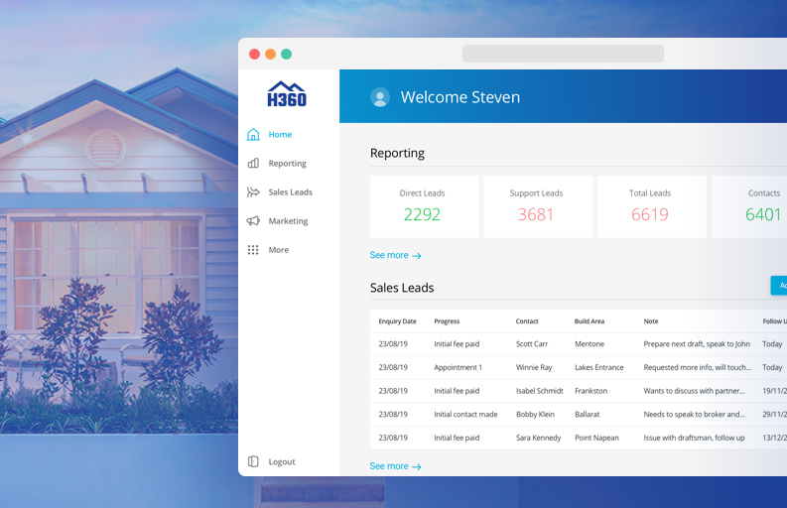Select Logout in the sidebar
Image resolution: width=787 pixels, height=508 pixels.
[x=282, y=461]
